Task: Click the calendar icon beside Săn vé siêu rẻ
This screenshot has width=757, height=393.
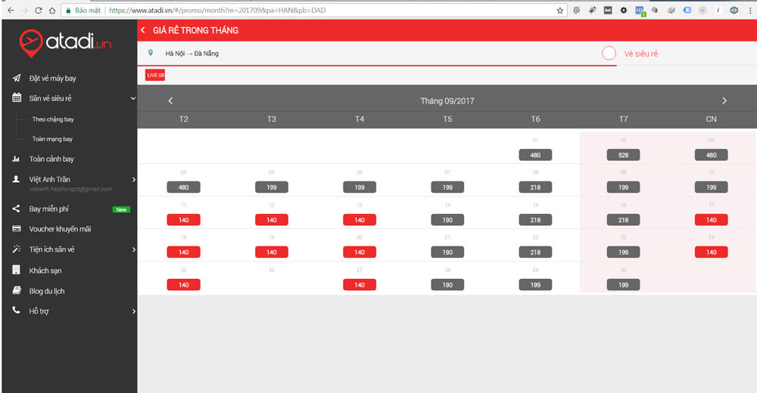Action: point(16,98)
